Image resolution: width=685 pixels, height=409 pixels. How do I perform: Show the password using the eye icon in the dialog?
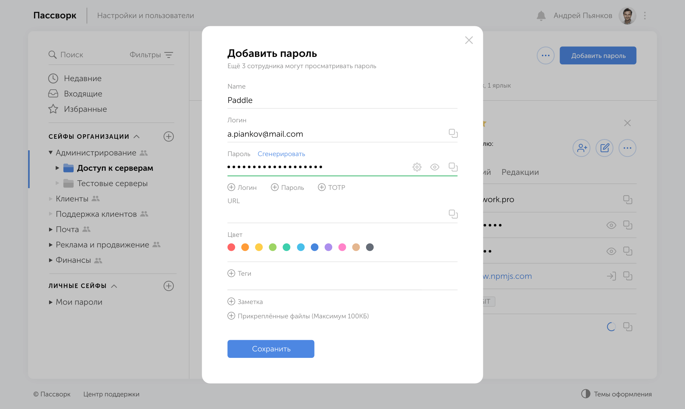435,167
